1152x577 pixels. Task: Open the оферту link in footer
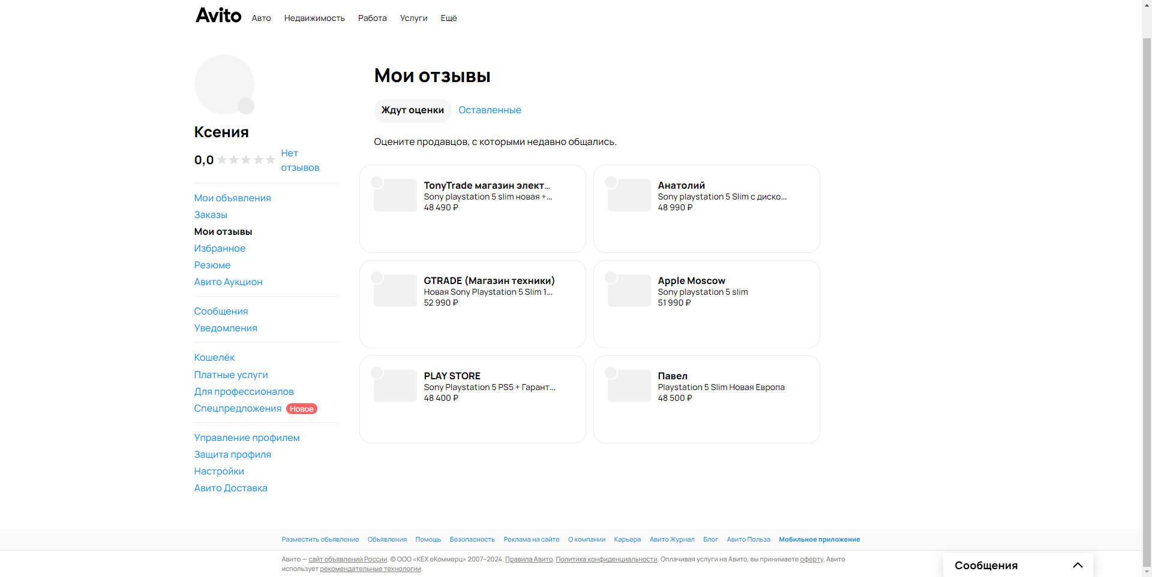point(812,560)
